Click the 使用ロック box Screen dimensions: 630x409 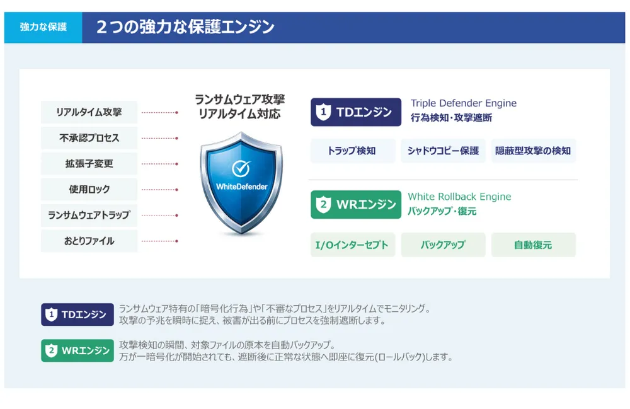89,189
